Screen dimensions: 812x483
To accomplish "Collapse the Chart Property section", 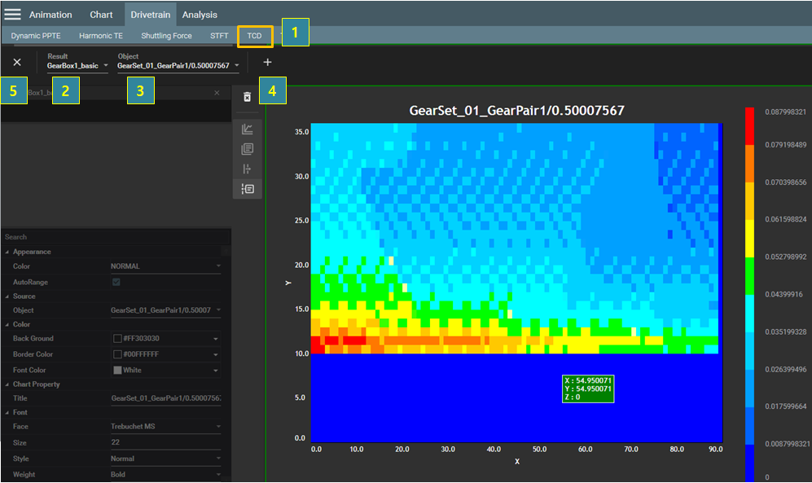I will tap(7, 384).
